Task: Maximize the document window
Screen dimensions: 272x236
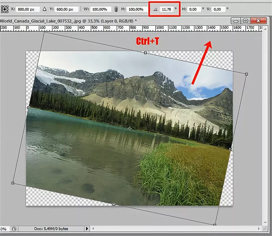Action: pyautogui.click(x=245, y=21)
